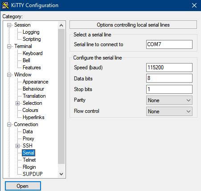Screen dimensions: 201x191
Task: Collapse the Connection tree node
Action: [x=9, y=125]
